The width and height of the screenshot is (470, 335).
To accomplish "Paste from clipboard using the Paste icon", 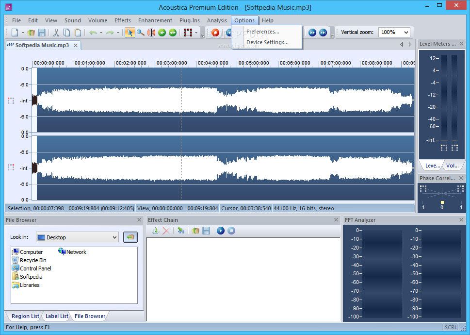I will [x=78, y=33].
